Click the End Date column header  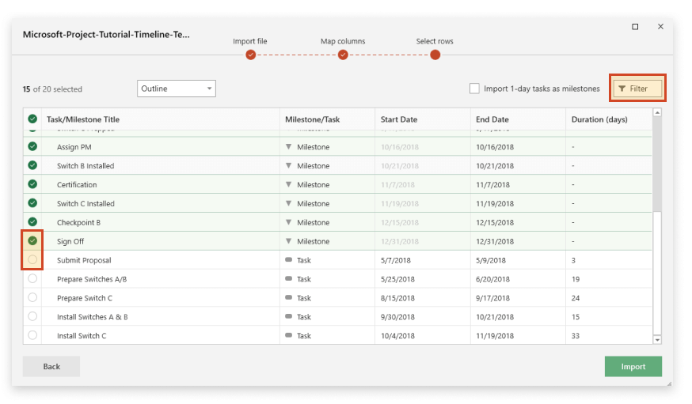tap(492, 119)
